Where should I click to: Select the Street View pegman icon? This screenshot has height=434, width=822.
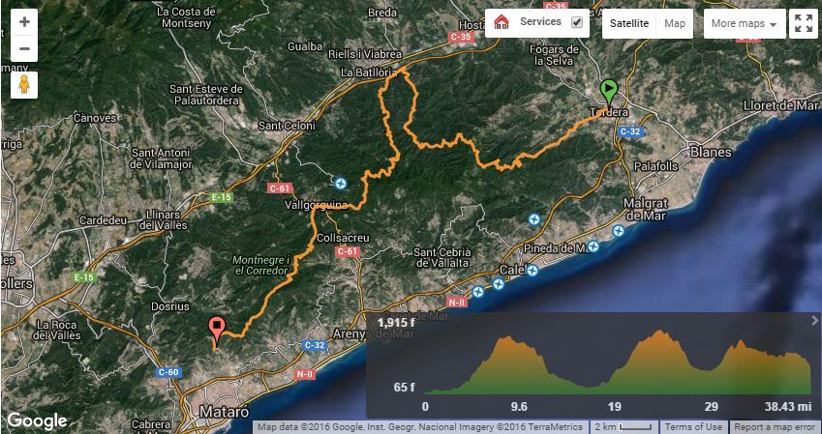coord(24,85)
